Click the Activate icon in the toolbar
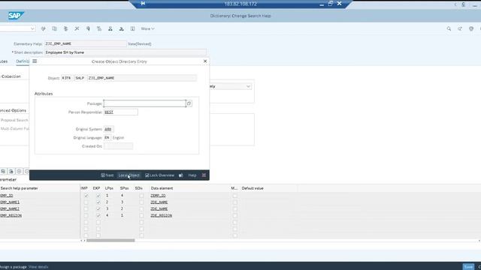This screenshot has height=270, width=481. pyautogui.click(x=65, y=28)
